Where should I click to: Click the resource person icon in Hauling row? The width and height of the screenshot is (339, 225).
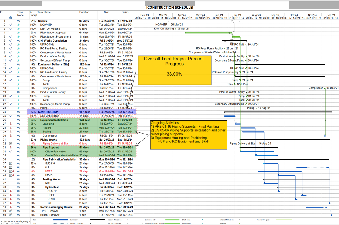(11, 128)
